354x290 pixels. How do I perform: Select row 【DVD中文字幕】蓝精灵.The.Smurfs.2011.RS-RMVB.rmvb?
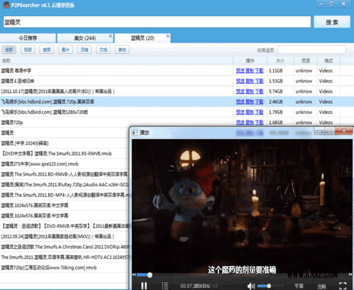tap(64, 154)
